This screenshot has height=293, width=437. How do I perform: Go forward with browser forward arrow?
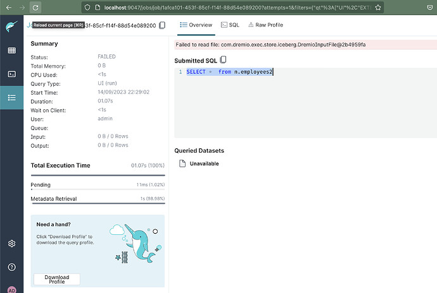pos(22,8)
